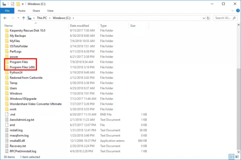Select the Users folder

point(13,88)
